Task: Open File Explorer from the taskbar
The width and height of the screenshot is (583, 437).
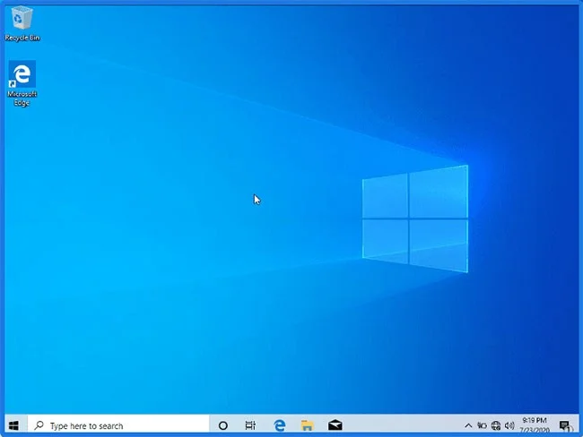Action: click(308, 425)
